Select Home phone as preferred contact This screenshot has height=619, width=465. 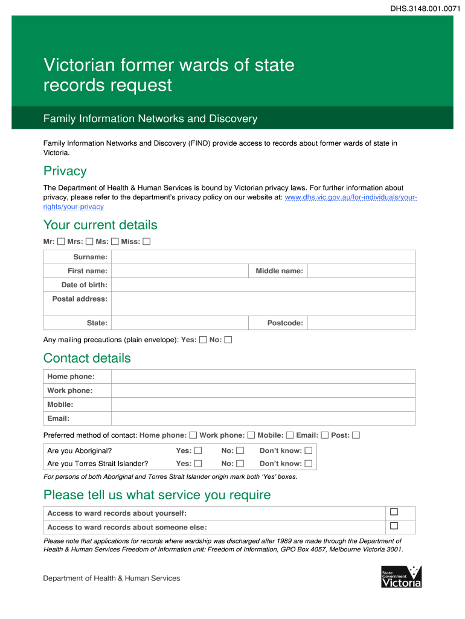coord(193,435)
